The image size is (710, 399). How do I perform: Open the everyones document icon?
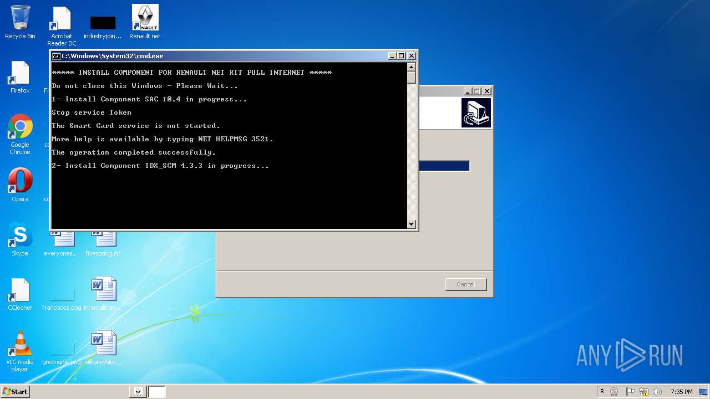[62, 244]
